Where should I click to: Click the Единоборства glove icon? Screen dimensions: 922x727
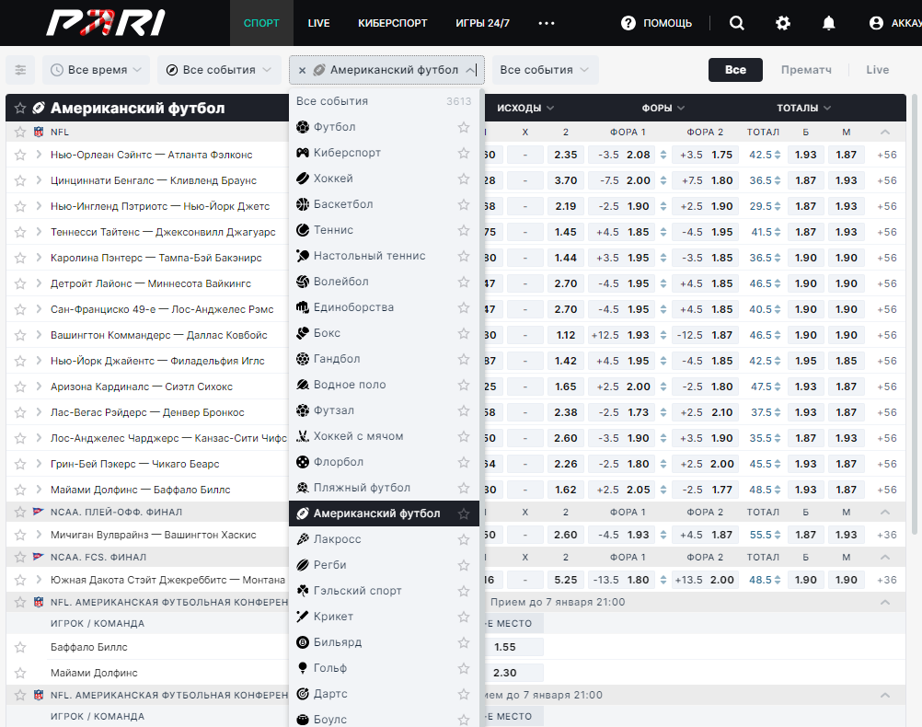(302, 307)
